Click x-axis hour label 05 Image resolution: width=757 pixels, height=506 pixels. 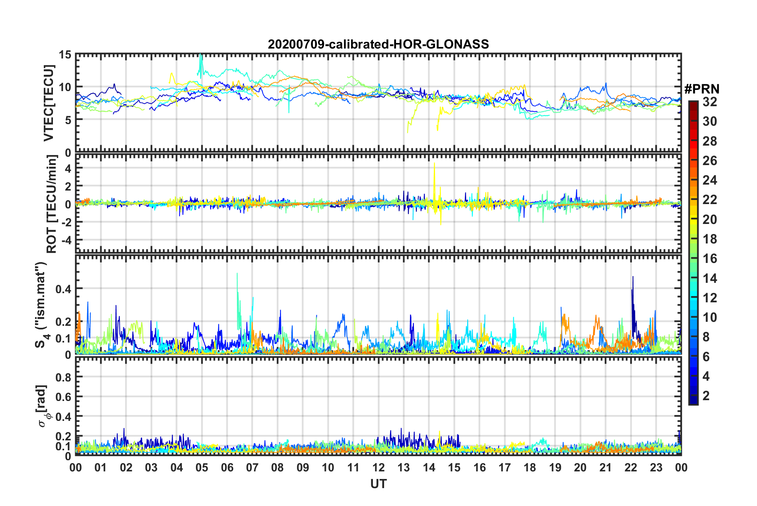point(202,468)
